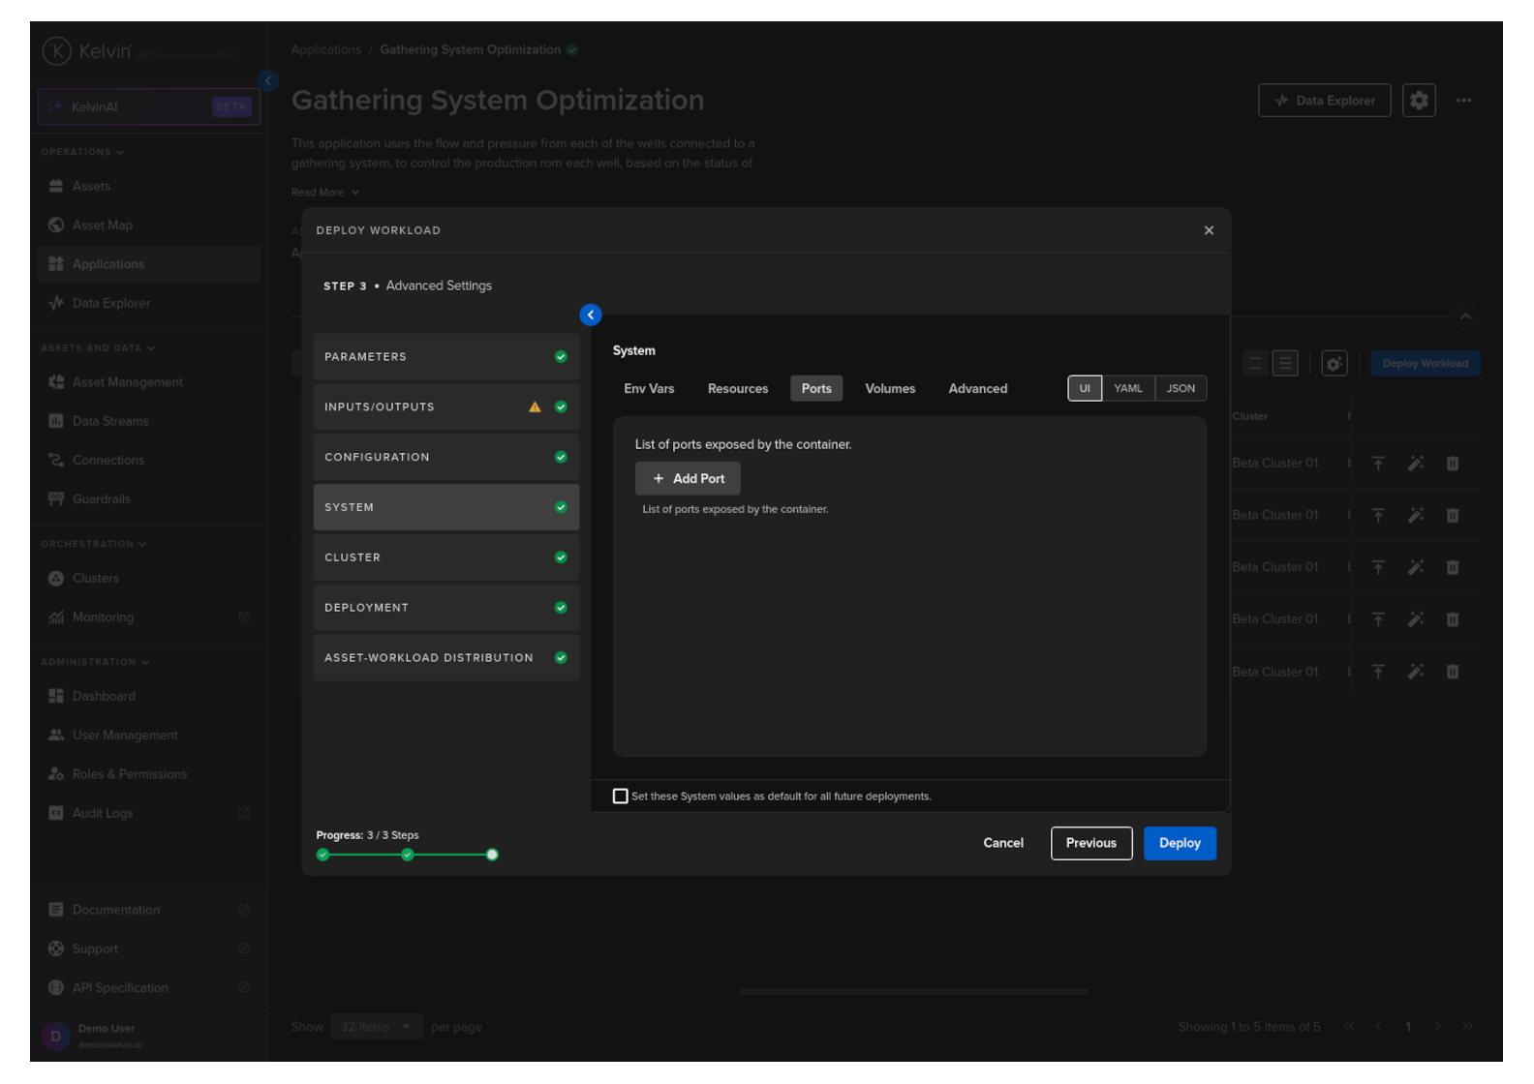Switch editor view to YAML
Screen dimensions: 1534x1084
[x=1127, y=389]
